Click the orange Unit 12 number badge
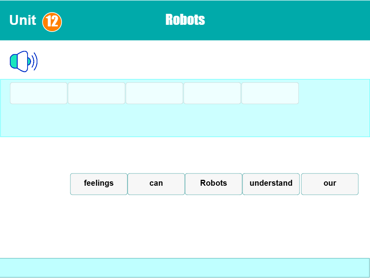Viewport: 370px width, 278px height. (52, 21)
